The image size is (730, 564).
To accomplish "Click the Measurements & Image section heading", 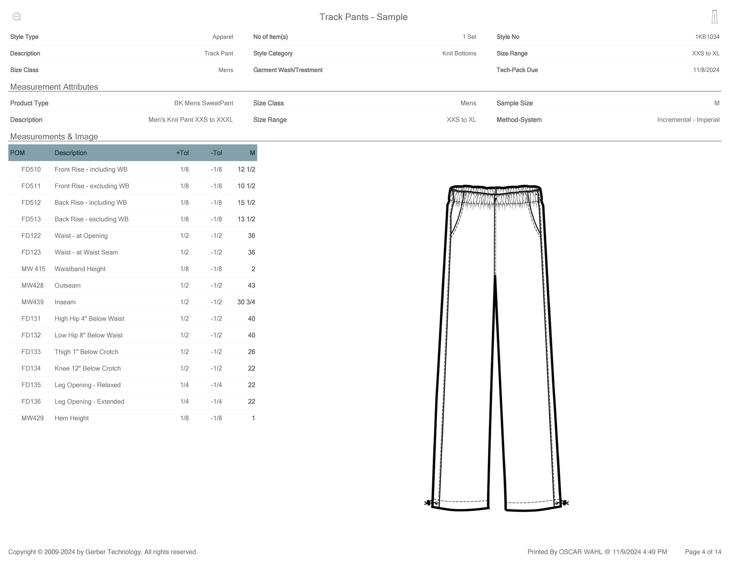I will [x=54, y=136].
